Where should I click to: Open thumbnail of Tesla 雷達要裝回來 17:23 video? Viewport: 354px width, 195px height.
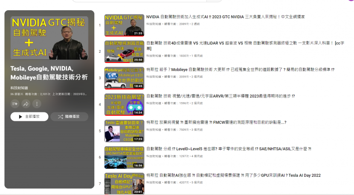coord(124,131)
